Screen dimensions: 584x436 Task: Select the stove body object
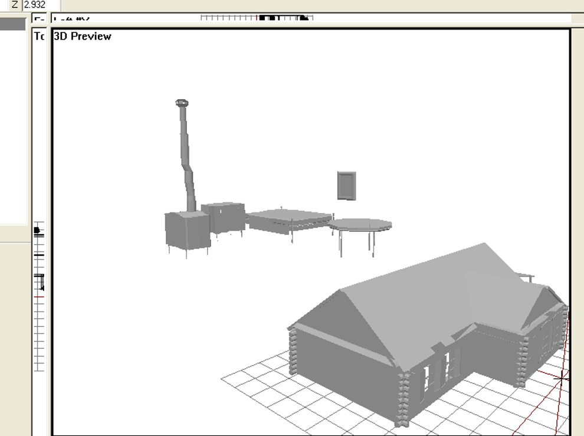click(x=186, y=231)
